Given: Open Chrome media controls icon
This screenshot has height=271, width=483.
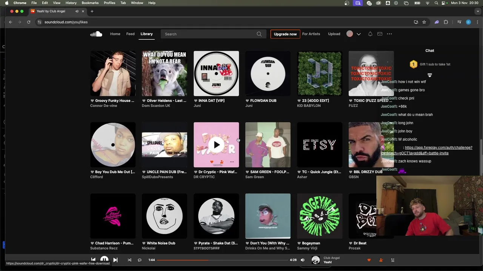Looking at the screenshot, I should pyautogui.click(x=459, y=22).
